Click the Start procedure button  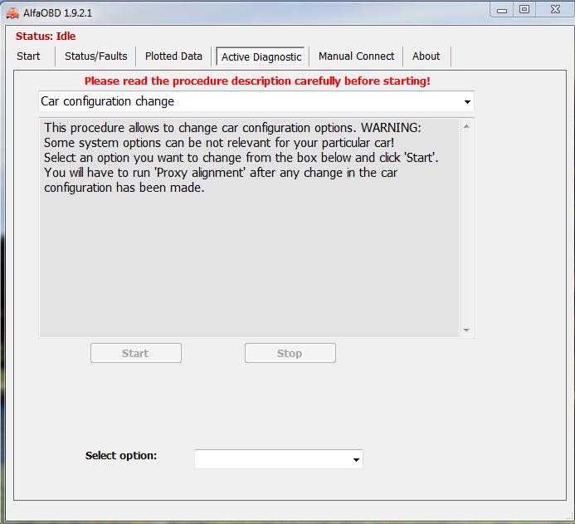(136, 353)
